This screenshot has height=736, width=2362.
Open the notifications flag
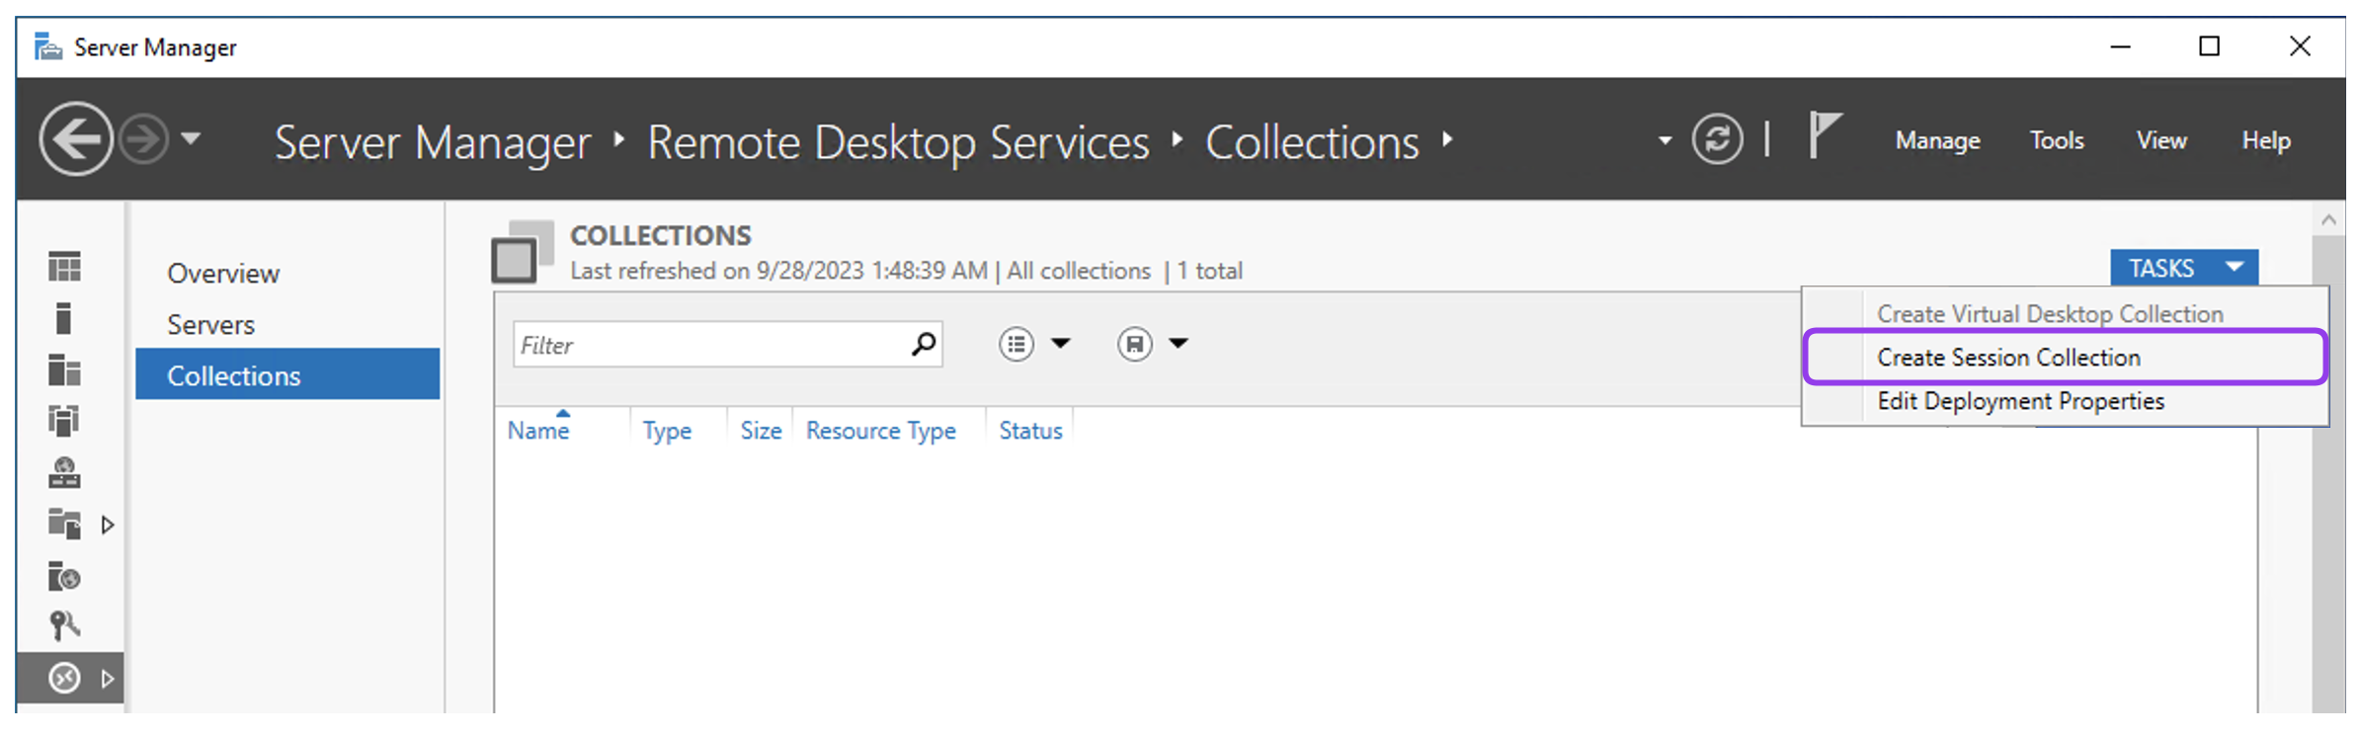point(1824,135)
